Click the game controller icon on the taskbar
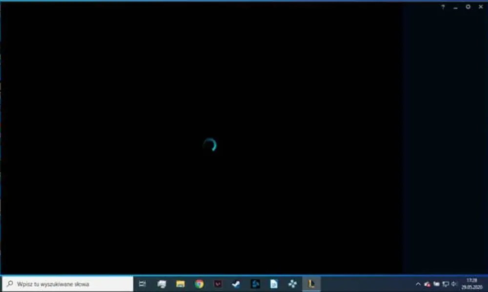The image size is (488, 292). [x=292, y=284]
